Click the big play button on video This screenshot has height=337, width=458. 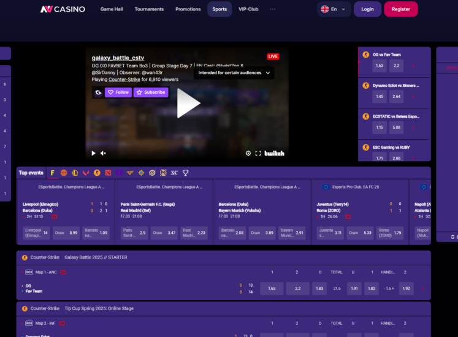pyautogui.click(x=188, y=104)
